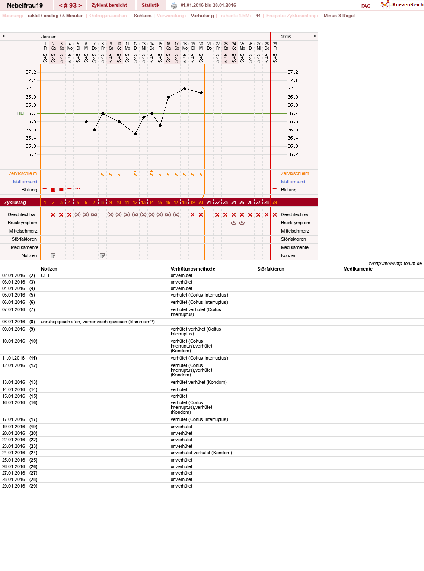This screenshot has width=424, height=571.
Task: Click the 'Medikamente' column header
Action: 358,269
